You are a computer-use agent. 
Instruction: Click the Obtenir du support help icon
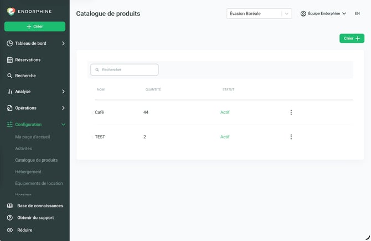[10, 218]
